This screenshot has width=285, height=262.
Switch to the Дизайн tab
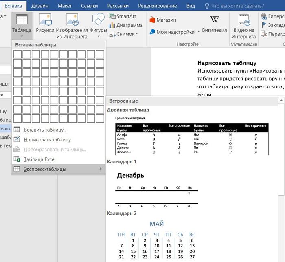[39, 6]
